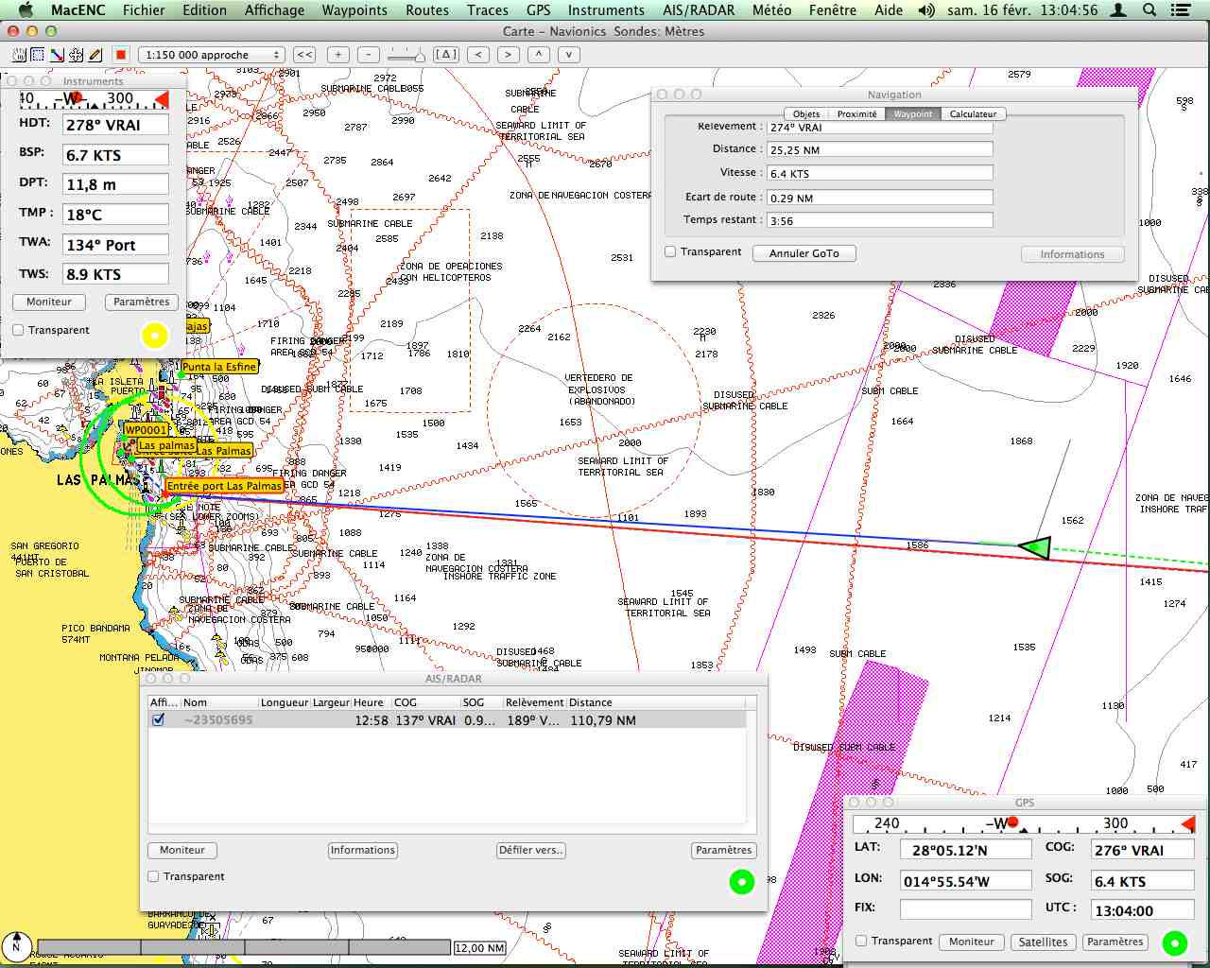Click Paramètres button in AIS/RADAR panel

coord(724,850)
